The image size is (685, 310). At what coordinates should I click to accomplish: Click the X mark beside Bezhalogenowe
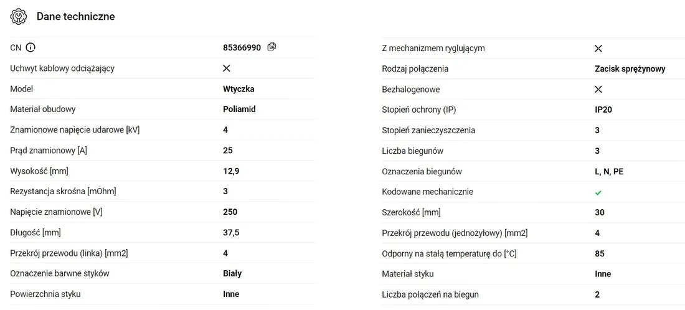tap(598, 90)
